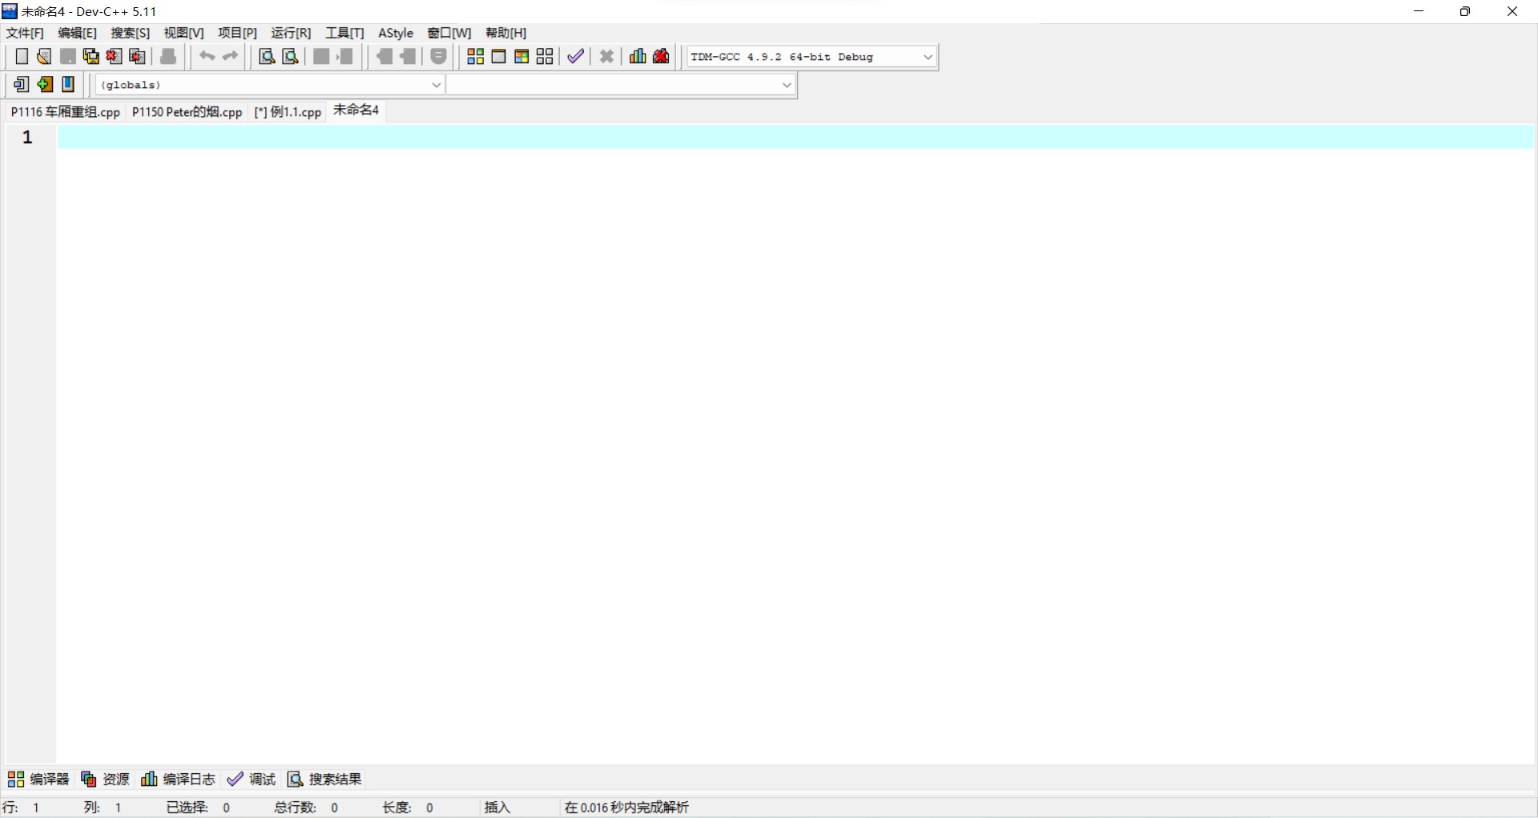Viewport: 1538px width, 818px height.
Task: Run the program with window icon
Action: (498, 56)
